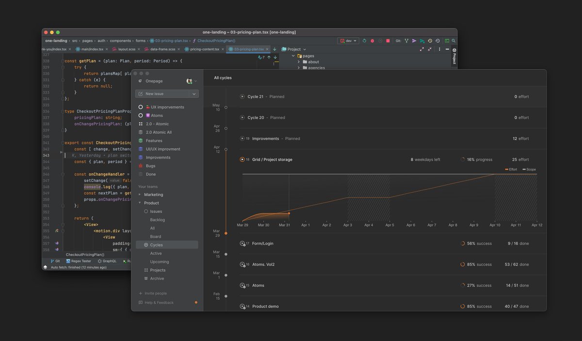
Task: Show hidden editor tabs dropdown arrow
Action: (x=275, y=49)
